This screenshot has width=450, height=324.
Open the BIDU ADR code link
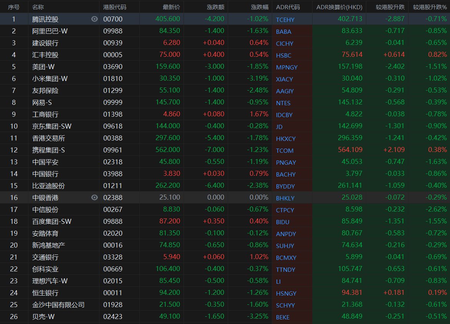click(283, 222)
